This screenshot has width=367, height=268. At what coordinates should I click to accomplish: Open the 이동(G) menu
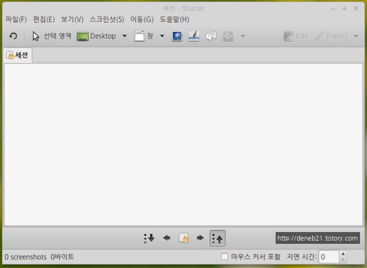142,19
